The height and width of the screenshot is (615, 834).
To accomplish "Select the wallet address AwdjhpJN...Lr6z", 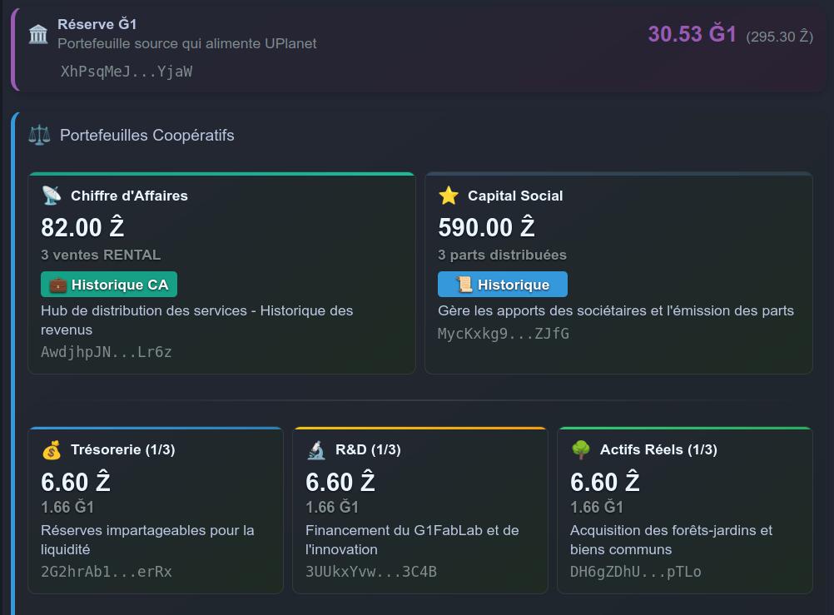I will point(107,352).
